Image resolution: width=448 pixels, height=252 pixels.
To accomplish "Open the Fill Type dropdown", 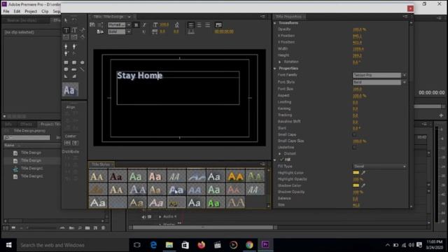I will click(x=379, y=167).
